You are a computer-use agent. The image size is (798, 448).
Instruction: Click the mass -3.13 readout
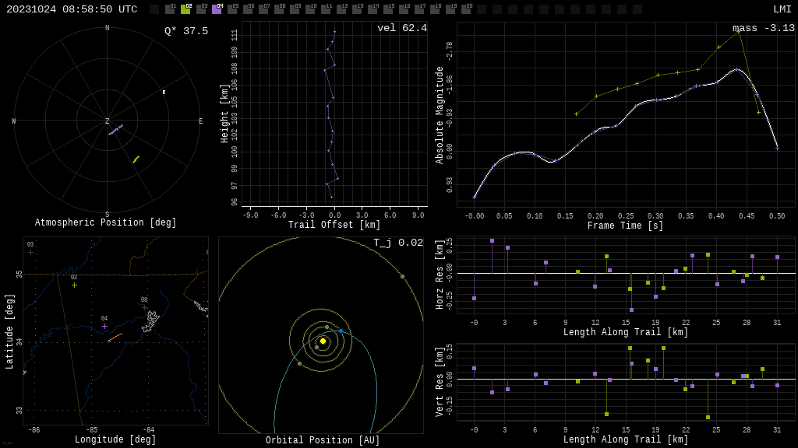coord(763,28)
